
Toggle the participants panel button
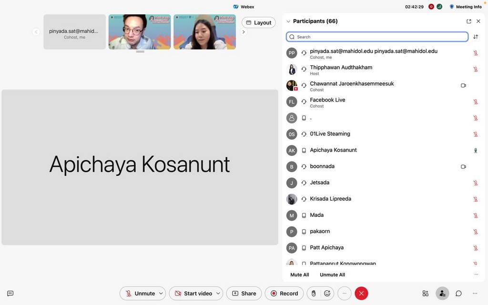[x=442, y=294]
